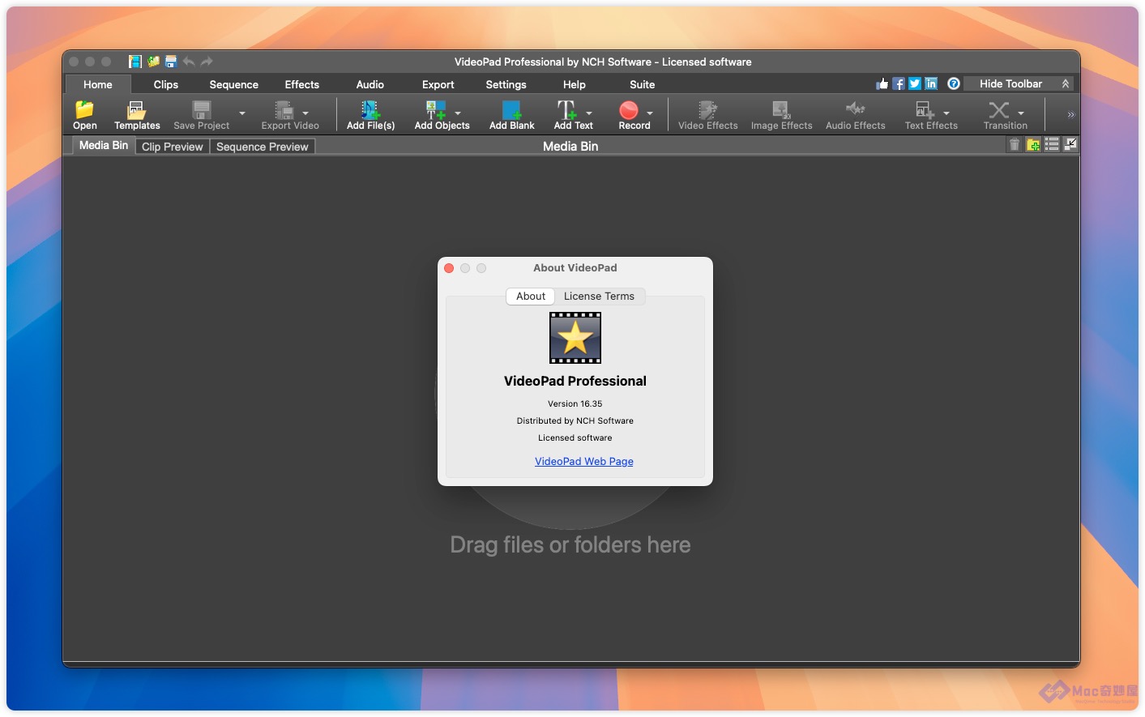Image resolution: width=1145 pixels, height=717 pixels.
Task: Switch to the Clips ribbon tab
Action: (166, 84)
